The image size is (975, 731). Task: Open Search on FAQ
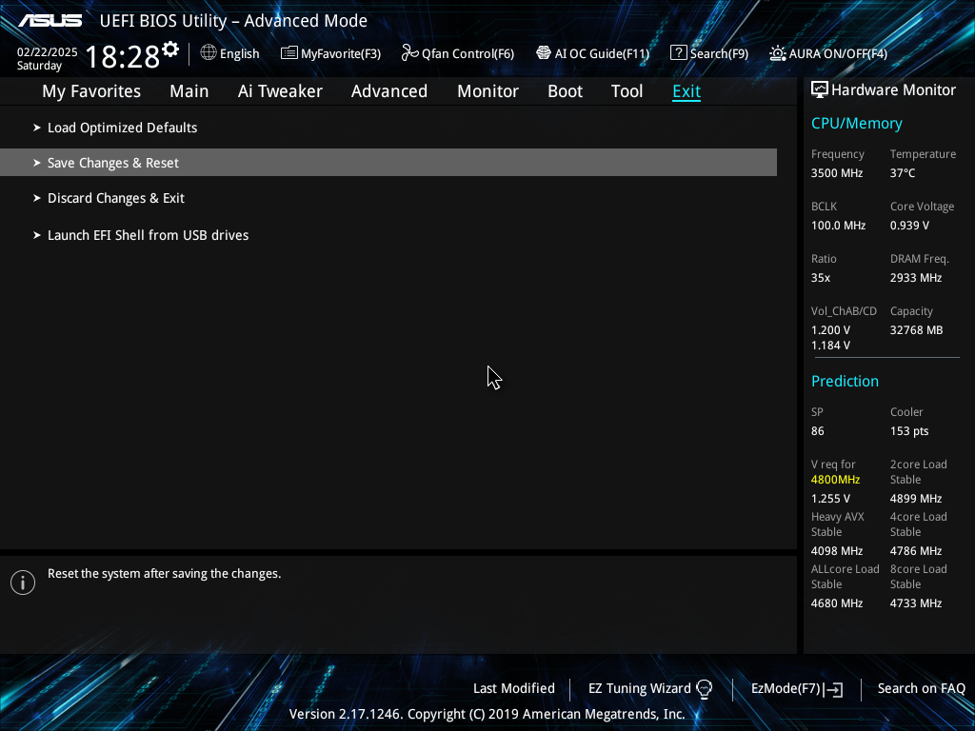[921, 689]
